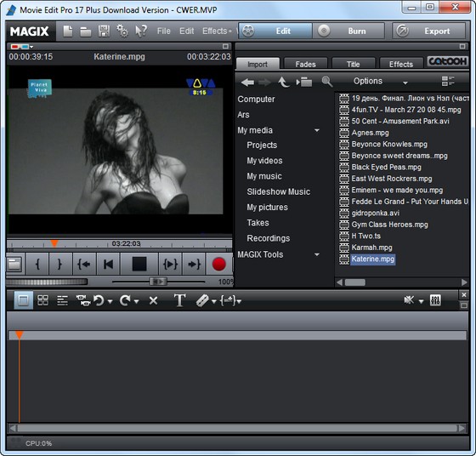Click the media pool search magnifier
The width and height of the screenshot is (476, 456).
[327, 82]
